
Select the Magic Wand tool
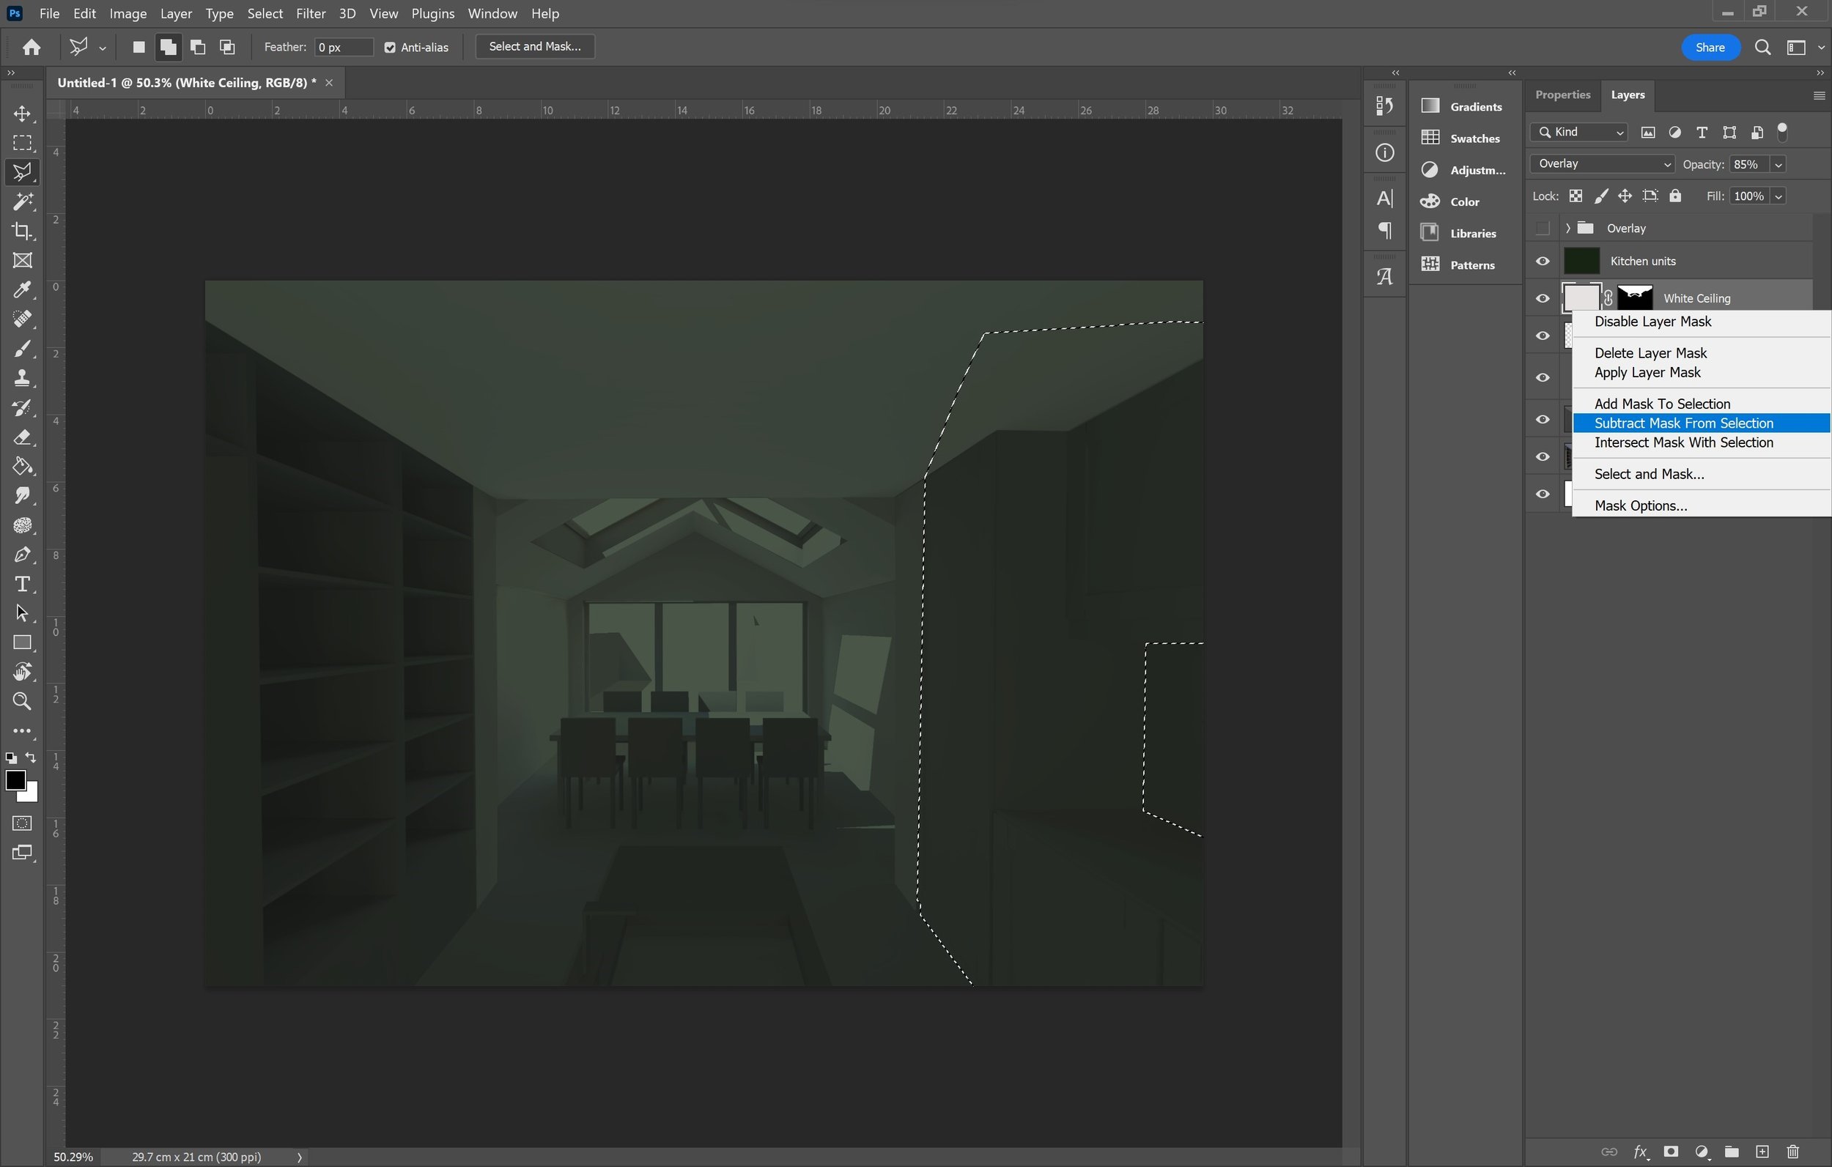coord(22,201)
